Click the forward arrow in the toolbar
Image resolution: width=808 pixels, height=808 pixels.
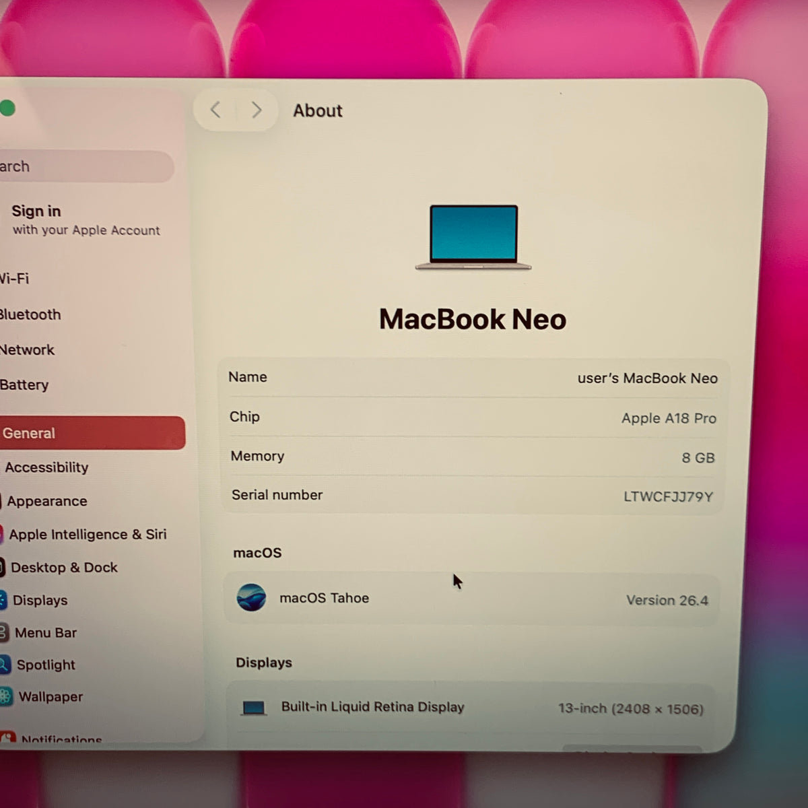pos(256,110)
